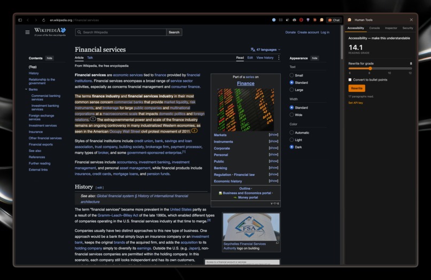431x280 pixels.
Task: Hide the Appearance panel
Action: [315, 58]
